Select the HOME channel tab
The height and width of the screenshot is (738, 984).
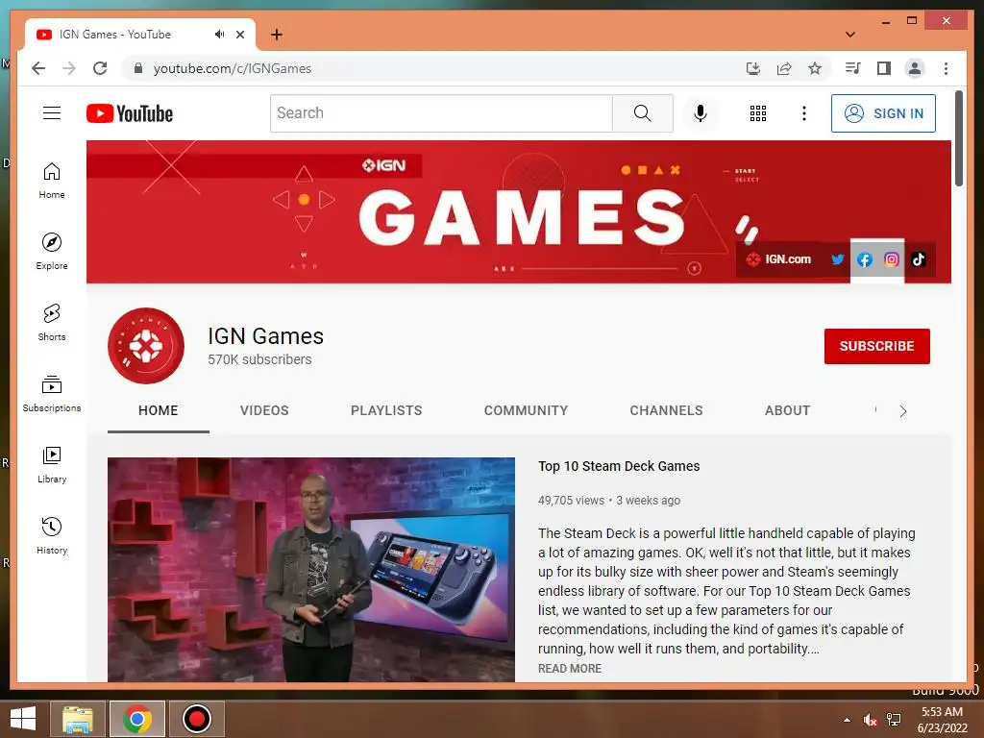click(x=159, y=410)
